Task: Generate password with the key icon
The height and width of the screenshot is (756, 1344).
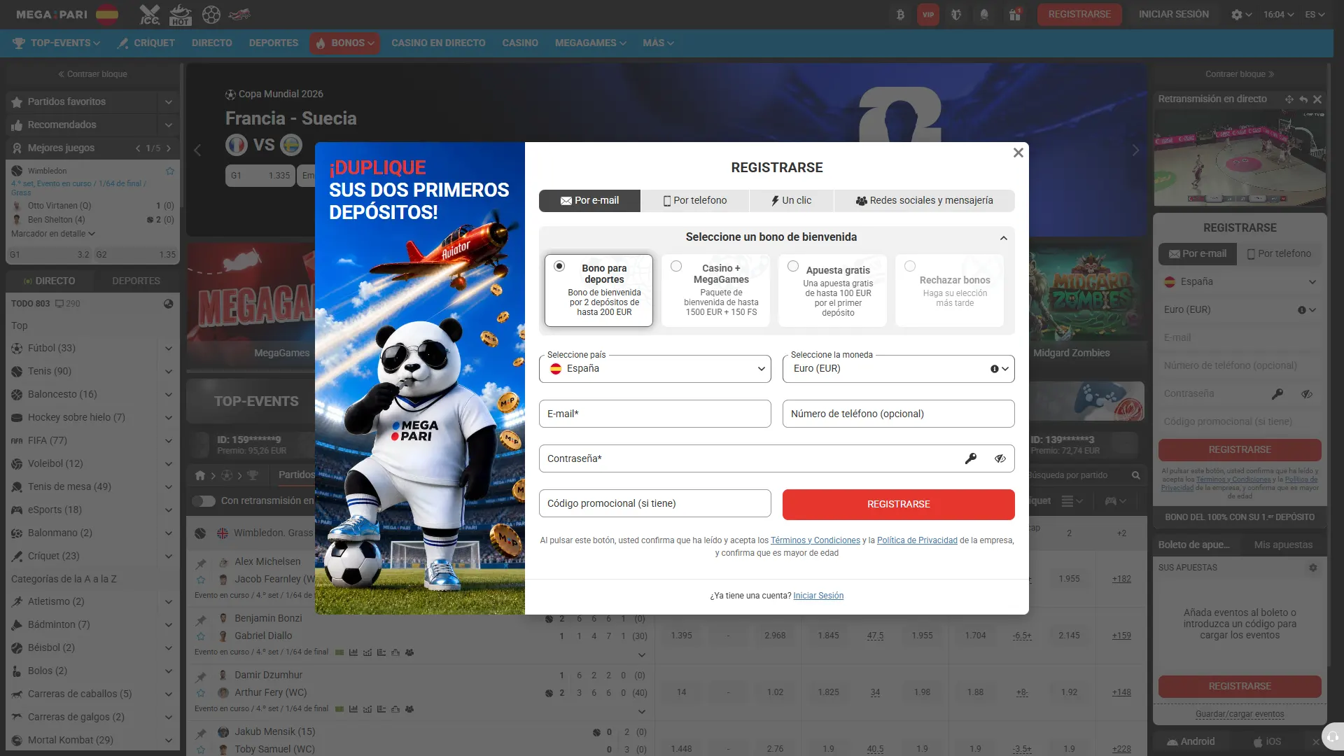Action: click(x=970, y=458)
